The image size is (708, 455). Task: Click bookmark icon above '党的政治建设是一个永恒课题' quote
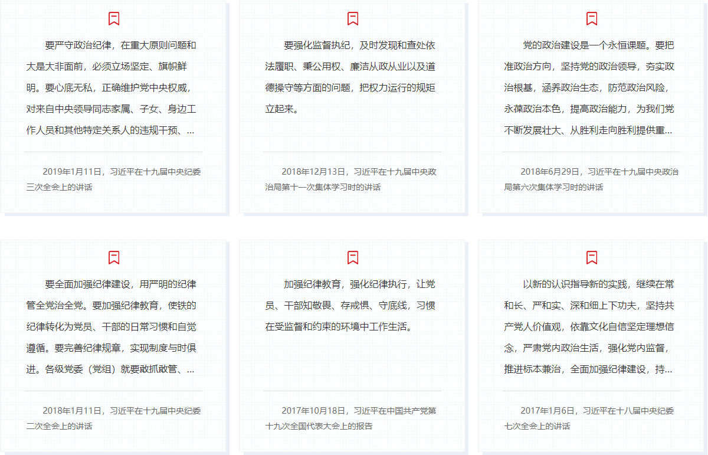592,19
